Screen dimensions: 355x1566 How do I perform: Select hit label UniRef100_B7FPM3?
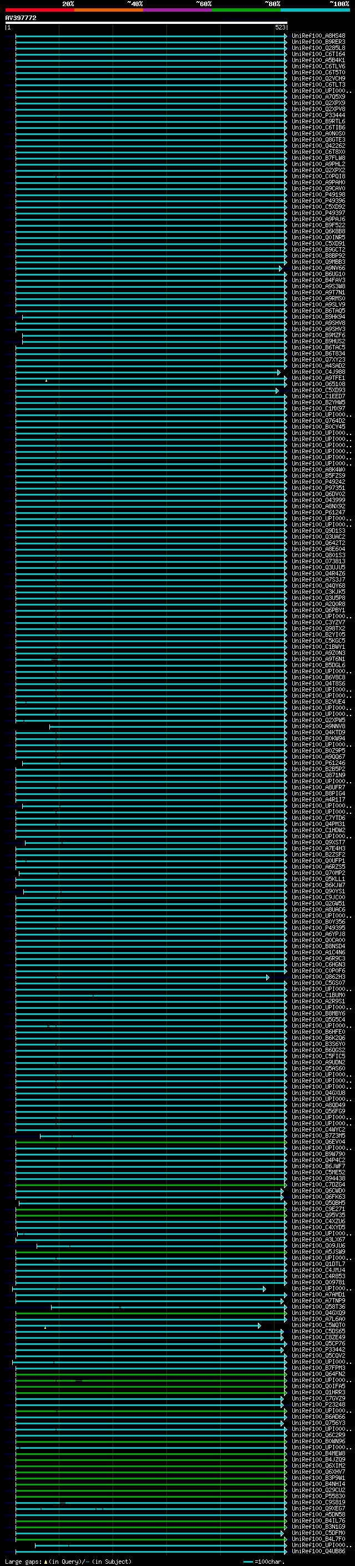coord(318,1368)
